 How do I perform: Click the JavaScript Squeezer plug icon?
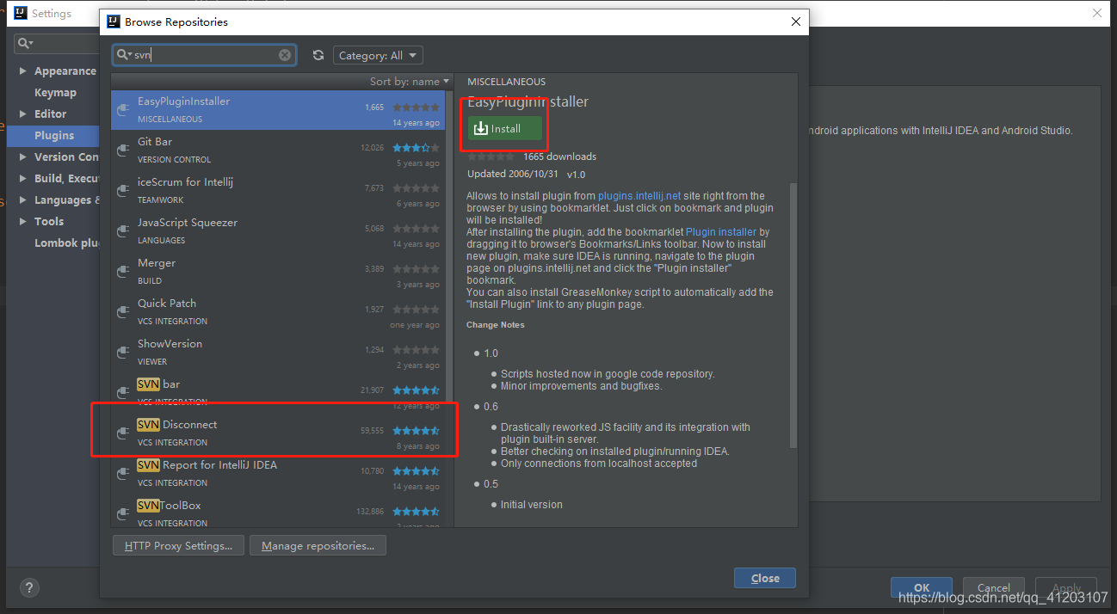coord(123,231)
